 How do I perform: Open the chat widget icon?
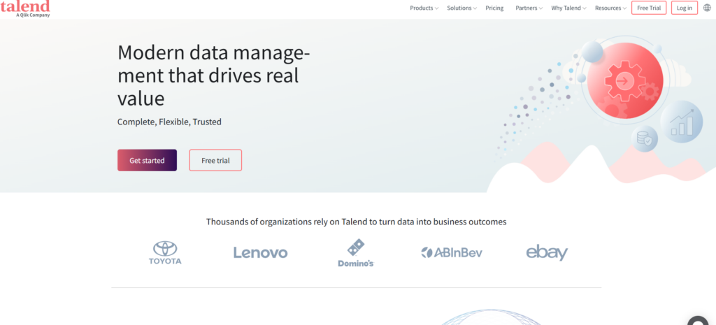(x=697, y=320)
